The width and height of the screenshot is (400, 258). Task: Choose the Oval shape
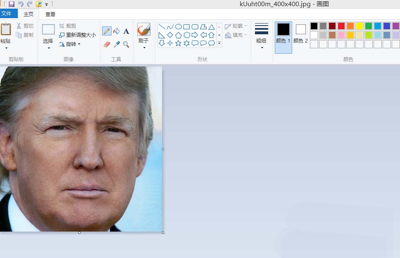tap(179, 26)
